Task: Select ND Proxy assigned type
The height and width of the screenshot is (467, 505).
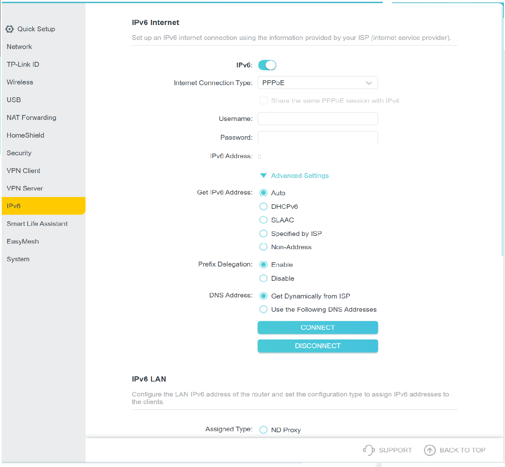Action: [264, 430]
